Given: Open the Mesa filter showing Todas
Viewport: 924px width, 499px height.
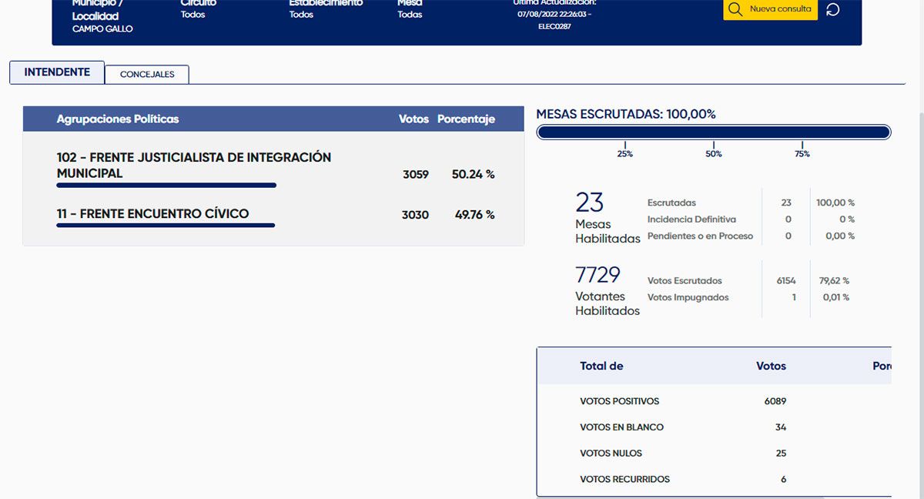Looking at the screenshot, I should (x=410, y=15).
